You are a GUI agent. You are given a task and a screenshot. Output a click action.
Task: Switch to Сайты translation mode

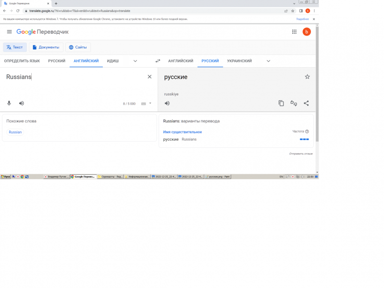[x=78, y=47]
